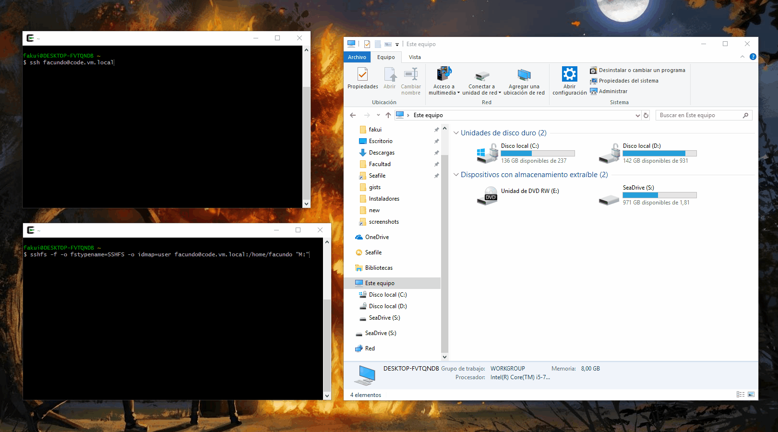
Task: Select Unidad de DVD RW (E:) icon
Action: point(487,195)
